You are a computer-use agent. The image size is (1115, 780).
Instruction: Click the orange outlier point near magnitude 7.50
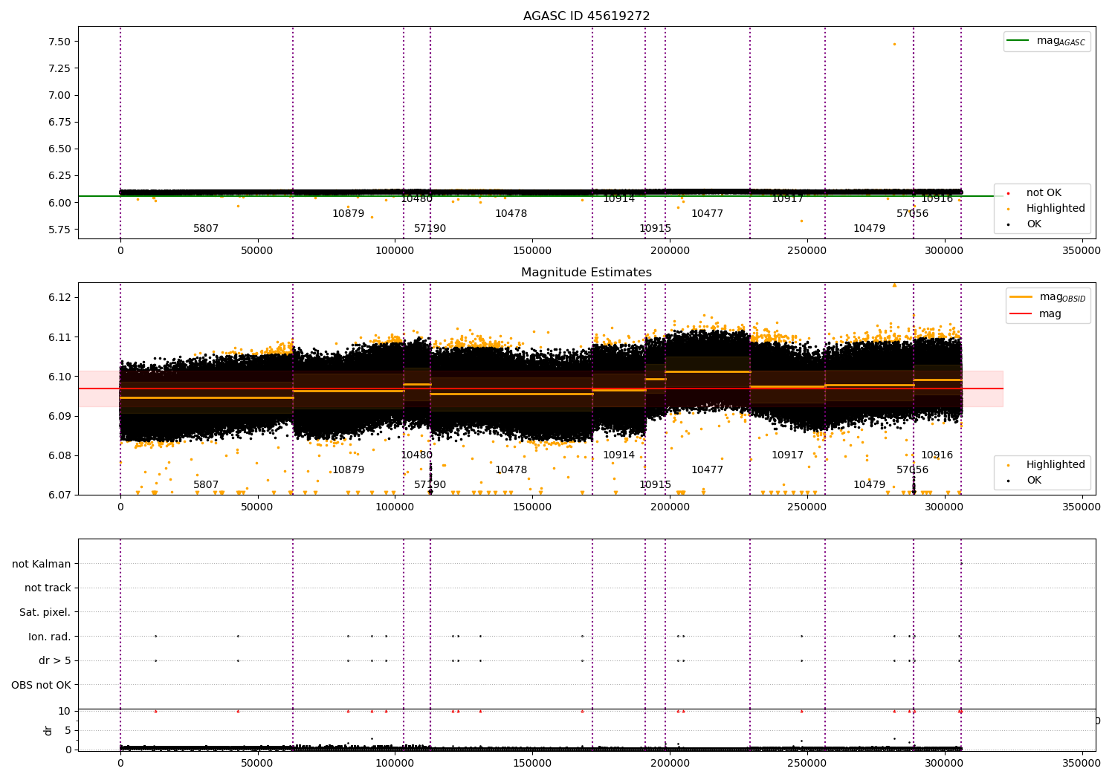[894, 44]
